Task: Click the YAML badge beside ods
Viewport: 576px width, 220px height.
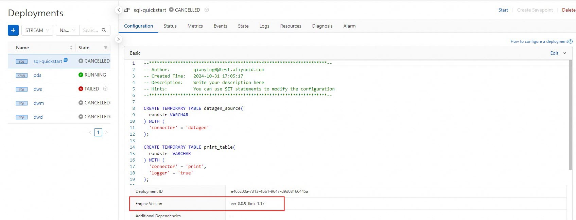Action: [22, 75]
